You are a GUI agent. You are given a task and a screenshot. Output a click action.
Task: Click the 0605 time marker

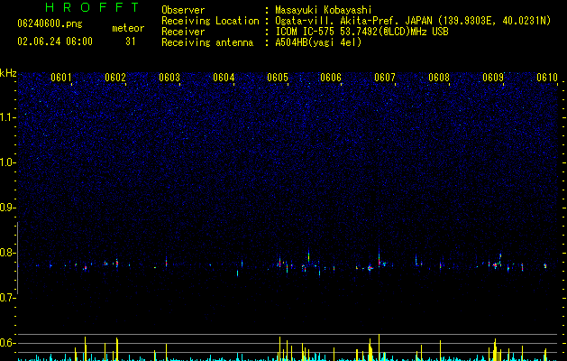278,78
